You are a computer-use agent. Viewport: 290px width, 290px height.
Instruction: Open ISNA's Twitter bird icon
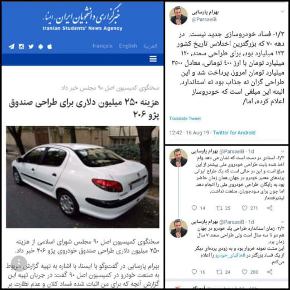tap(31, 46)
